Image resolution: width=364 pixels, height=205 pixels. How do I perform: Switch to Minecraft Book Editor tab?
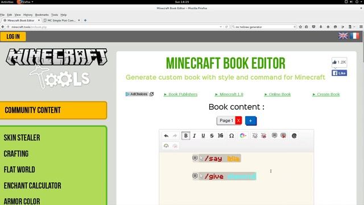pyautogui.click(x=21, y=20)
